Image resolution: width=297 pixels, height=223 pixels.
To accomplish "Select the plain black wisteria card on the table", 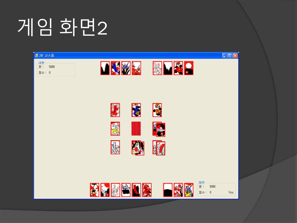I will click(x=115, y=147).
